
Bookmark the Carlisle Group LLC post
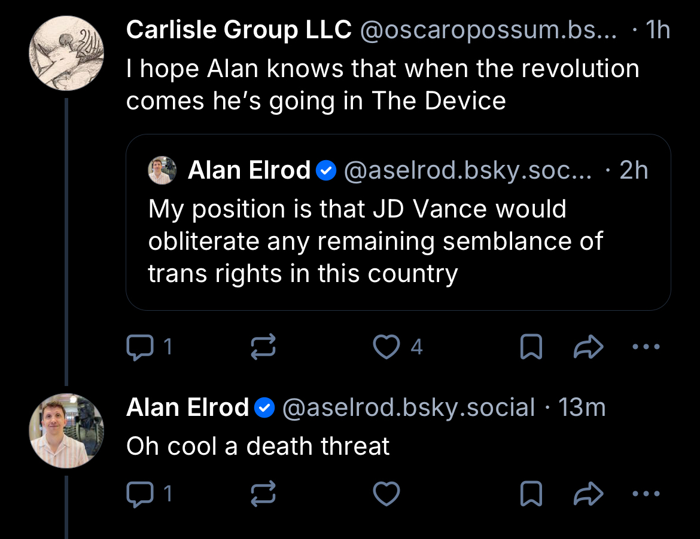pyautogui.click(x=531, y=347)
